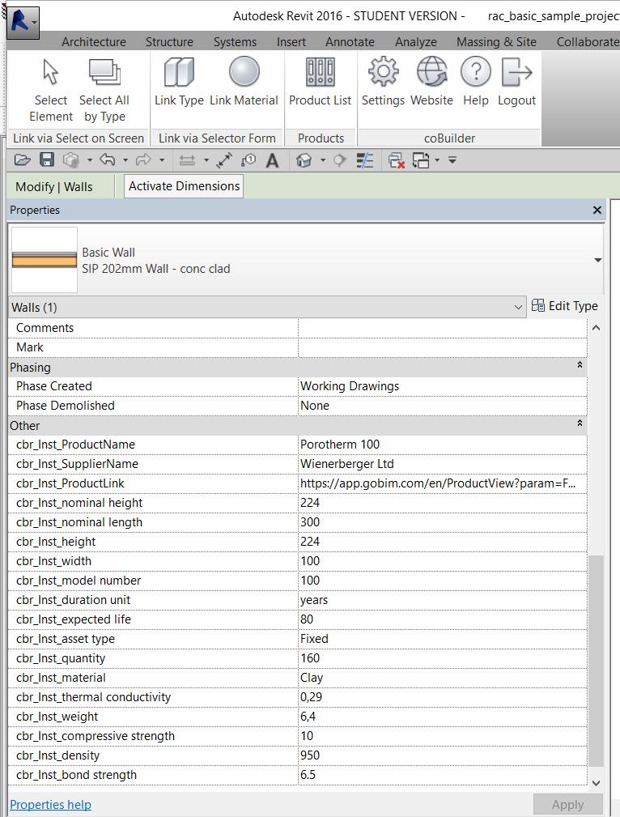Viewport: 620px width, 817px height.
Task: Open the Measure tool dropdown arrow
Action: click(206, 160)
